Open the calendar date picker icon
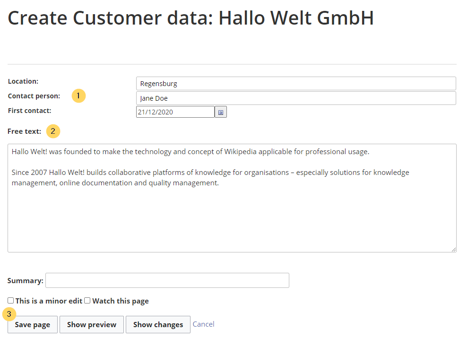 (221, 112)
